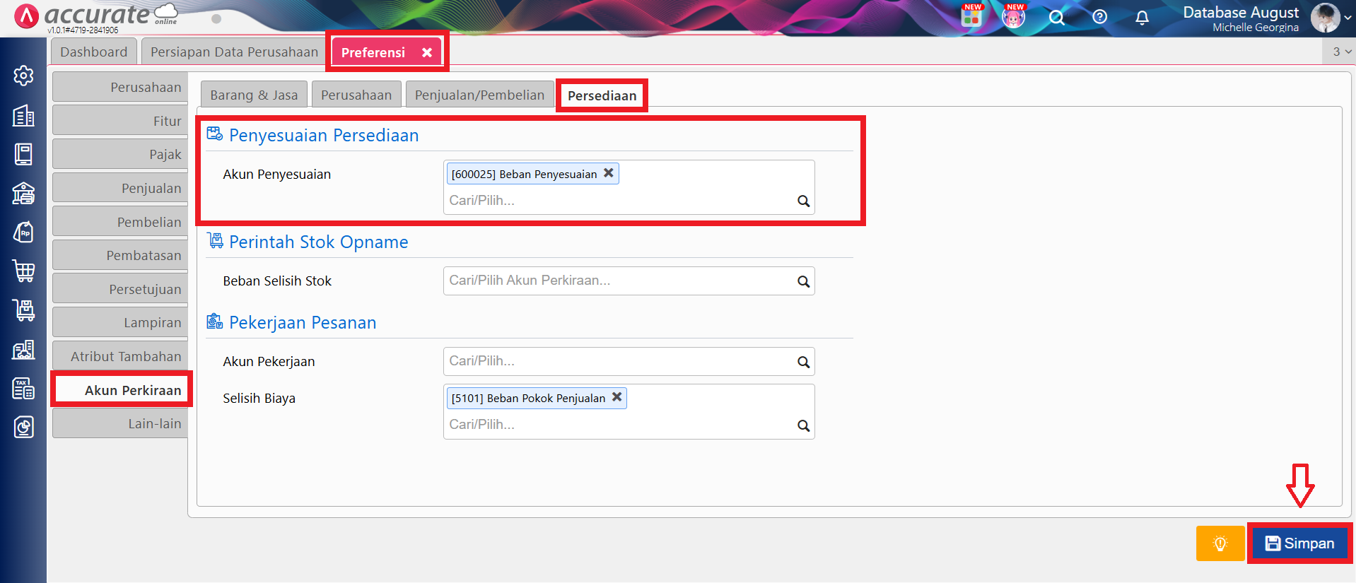Open the Lain-lain preference section
The image size is (1356, 583).
click(x=120, y=423)
